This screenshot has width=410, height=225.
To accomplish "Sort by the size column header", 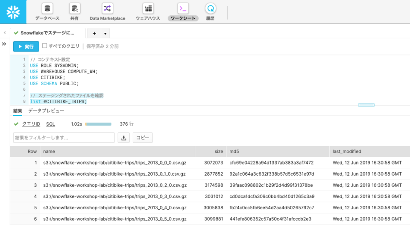I will pos(211,151).
